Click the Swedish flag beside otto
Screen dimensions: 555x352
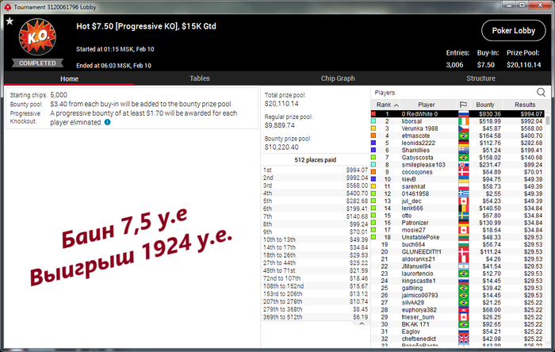tap(463, 216)
